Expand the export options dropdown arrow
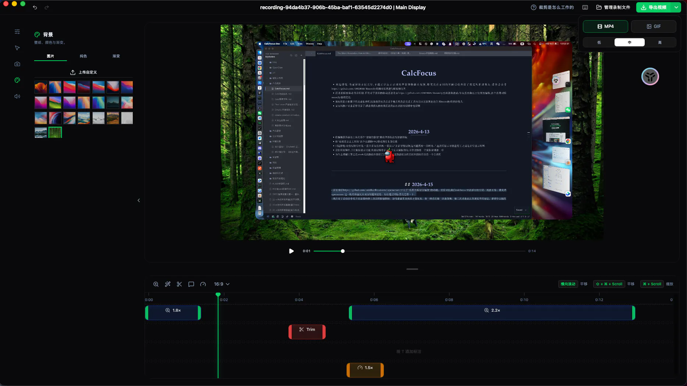The height and width of the screenshot is (386, 687). point(676,7)
